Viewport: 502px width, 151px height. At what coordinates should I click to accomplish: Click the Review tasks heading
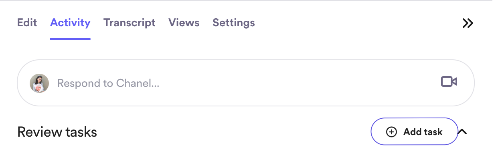57,132
